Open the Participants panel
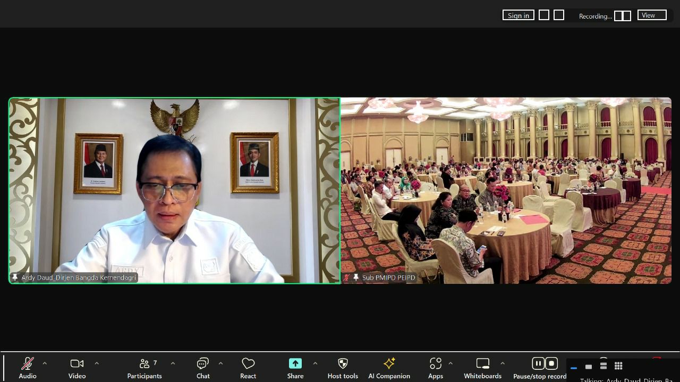The image size is (680, 382). pyautogui.click(x=144, y=367)
